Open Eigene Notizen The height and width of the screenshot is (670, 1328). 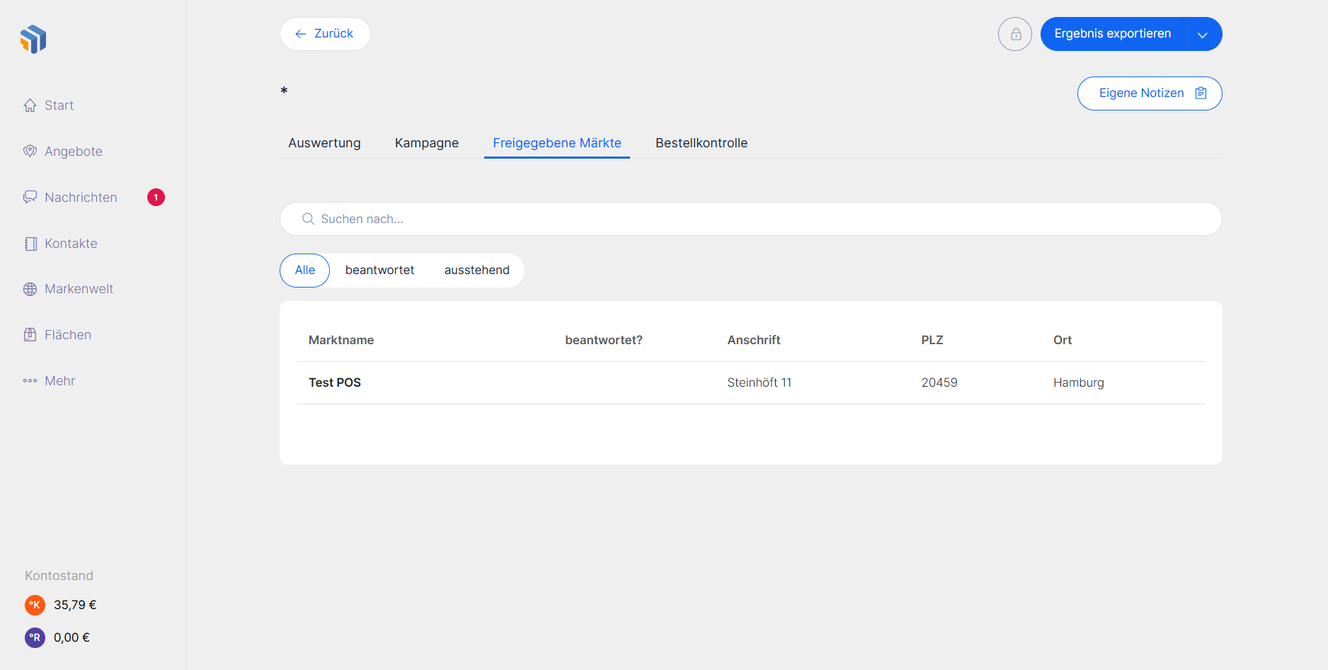1149,93
